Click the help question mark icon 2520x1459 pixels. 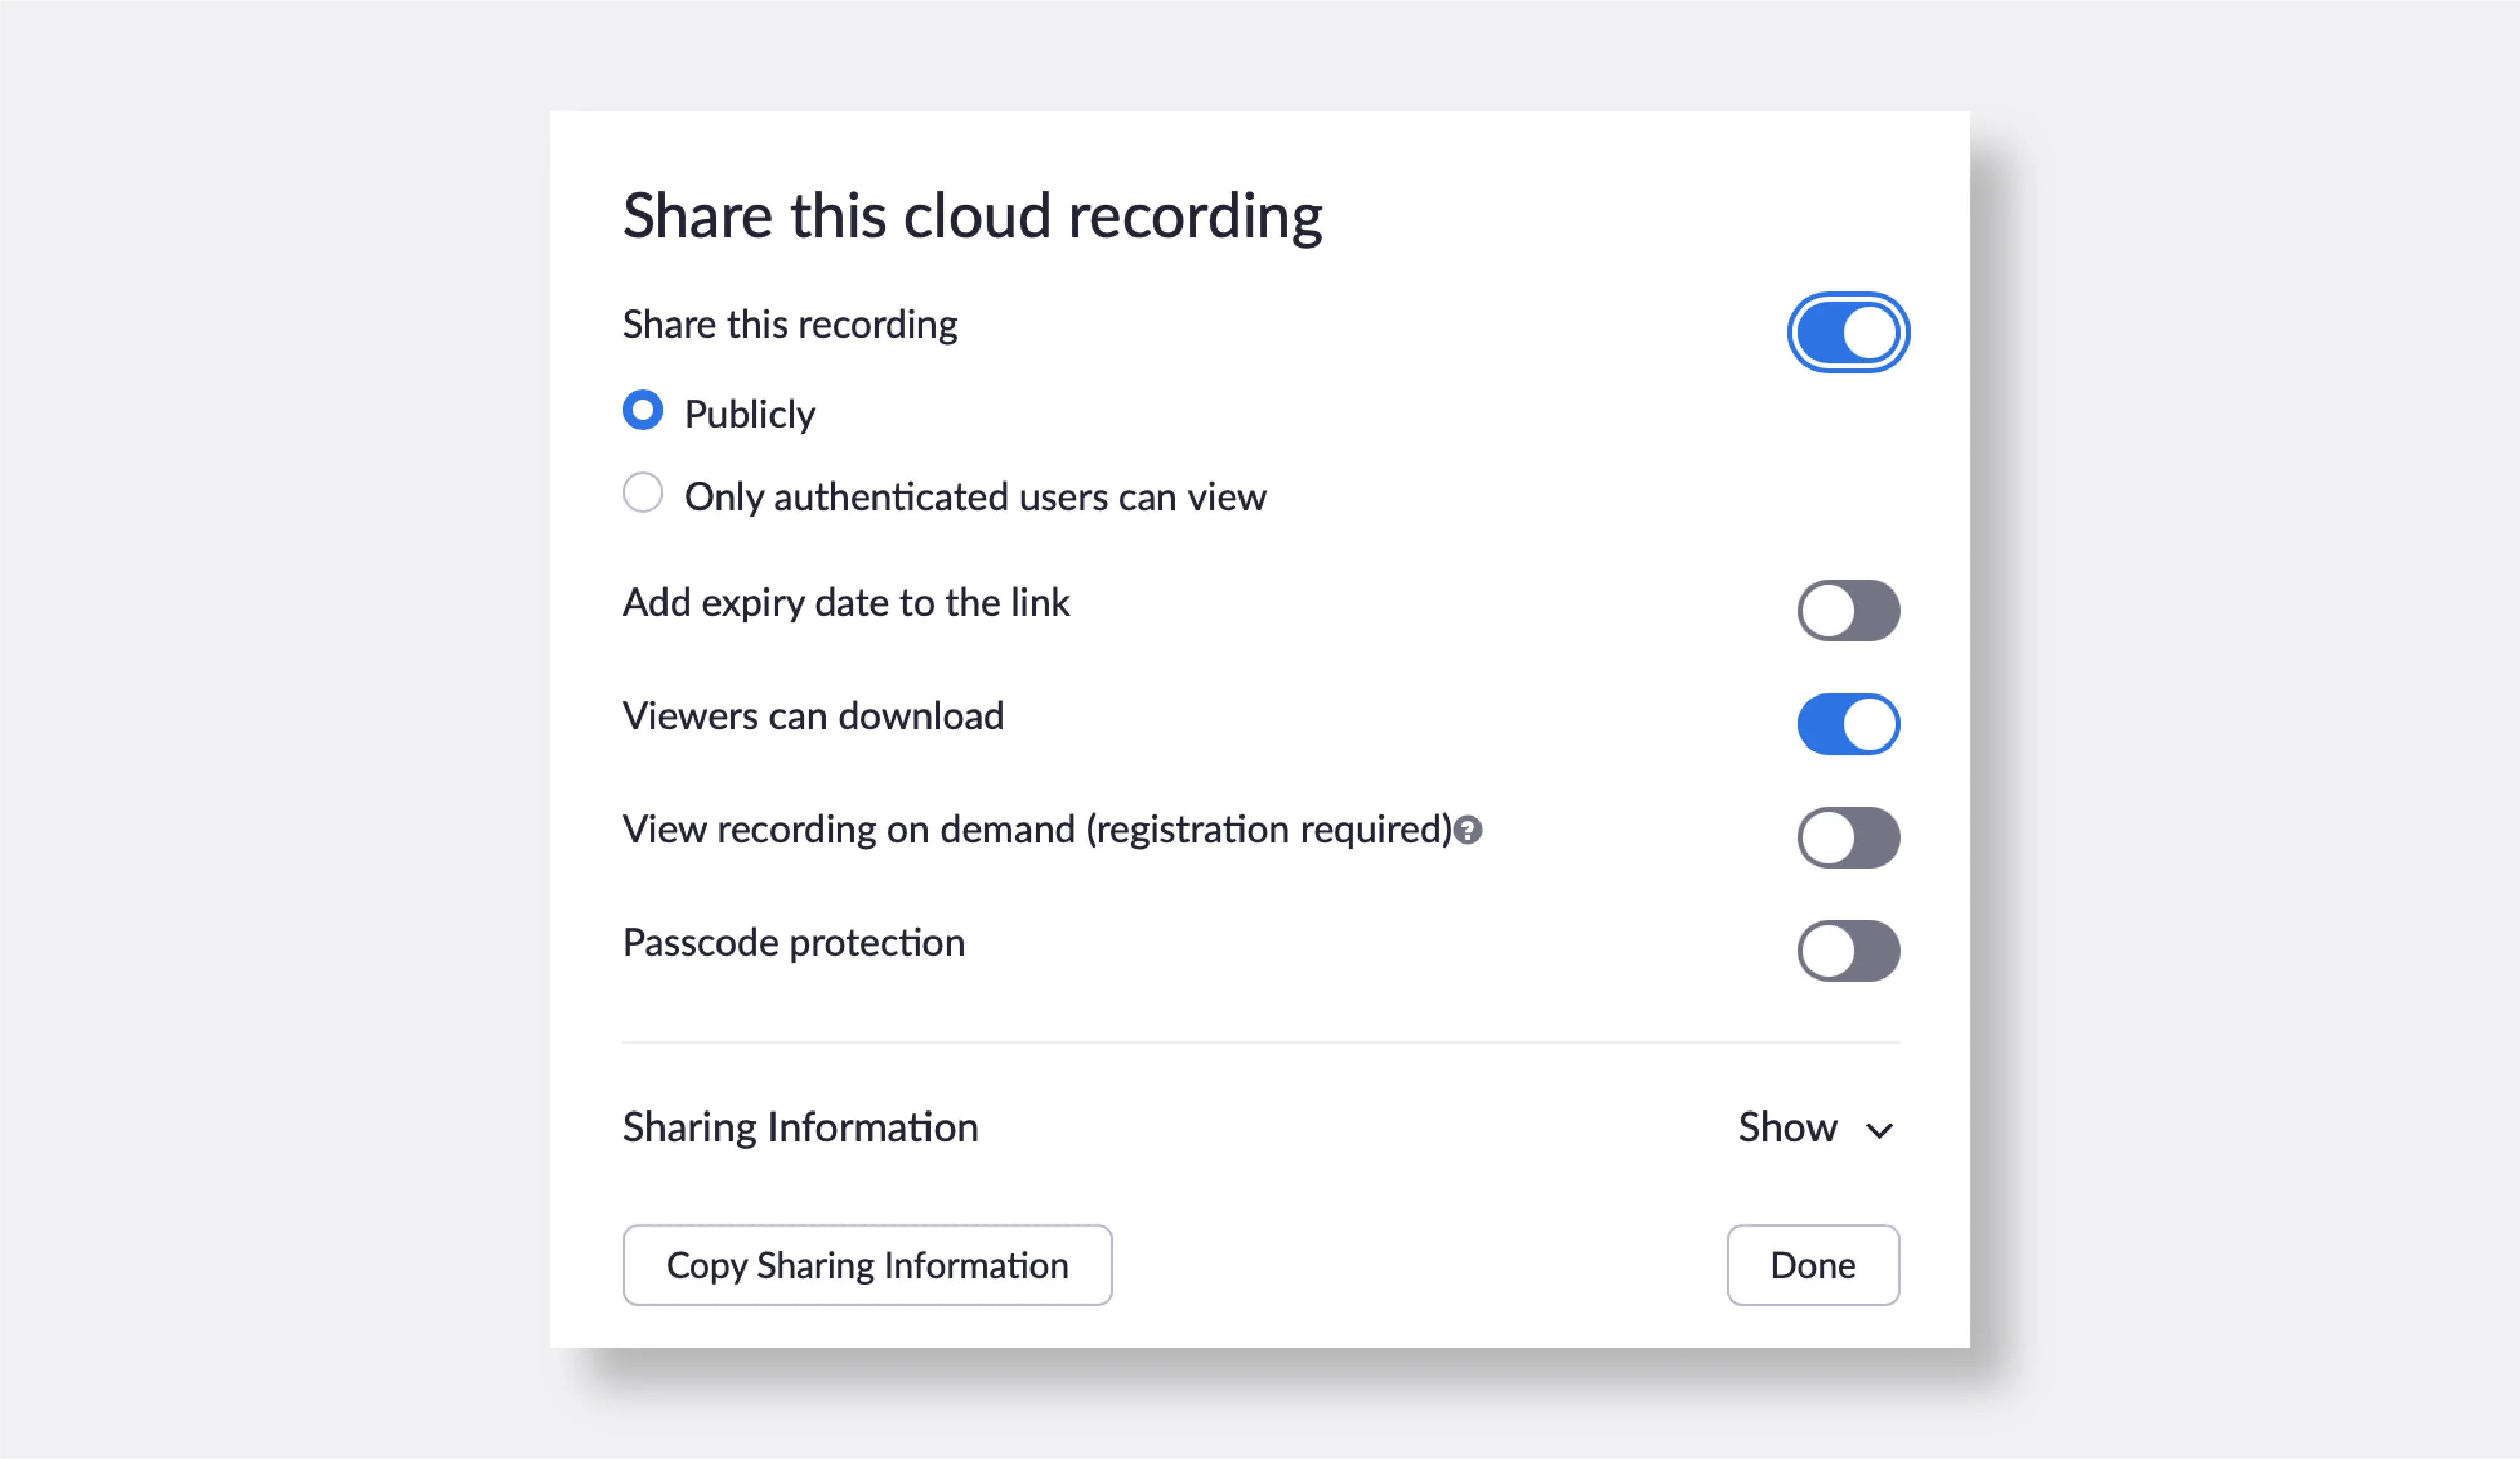click(1467, 830)
